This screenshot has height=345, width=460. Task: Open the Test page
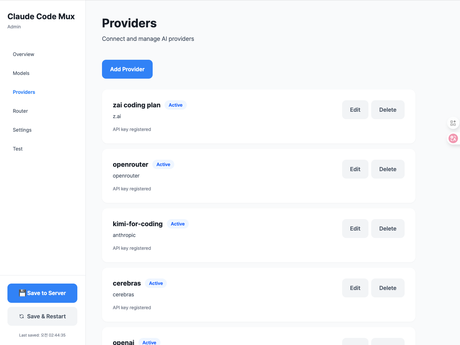point(18,149)
